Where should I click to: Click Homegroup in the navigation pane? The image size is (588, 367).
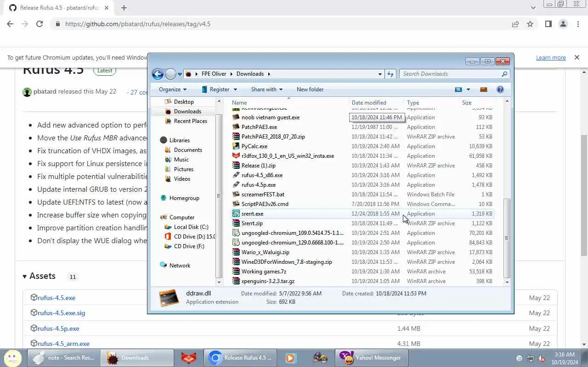coord(184,198)
